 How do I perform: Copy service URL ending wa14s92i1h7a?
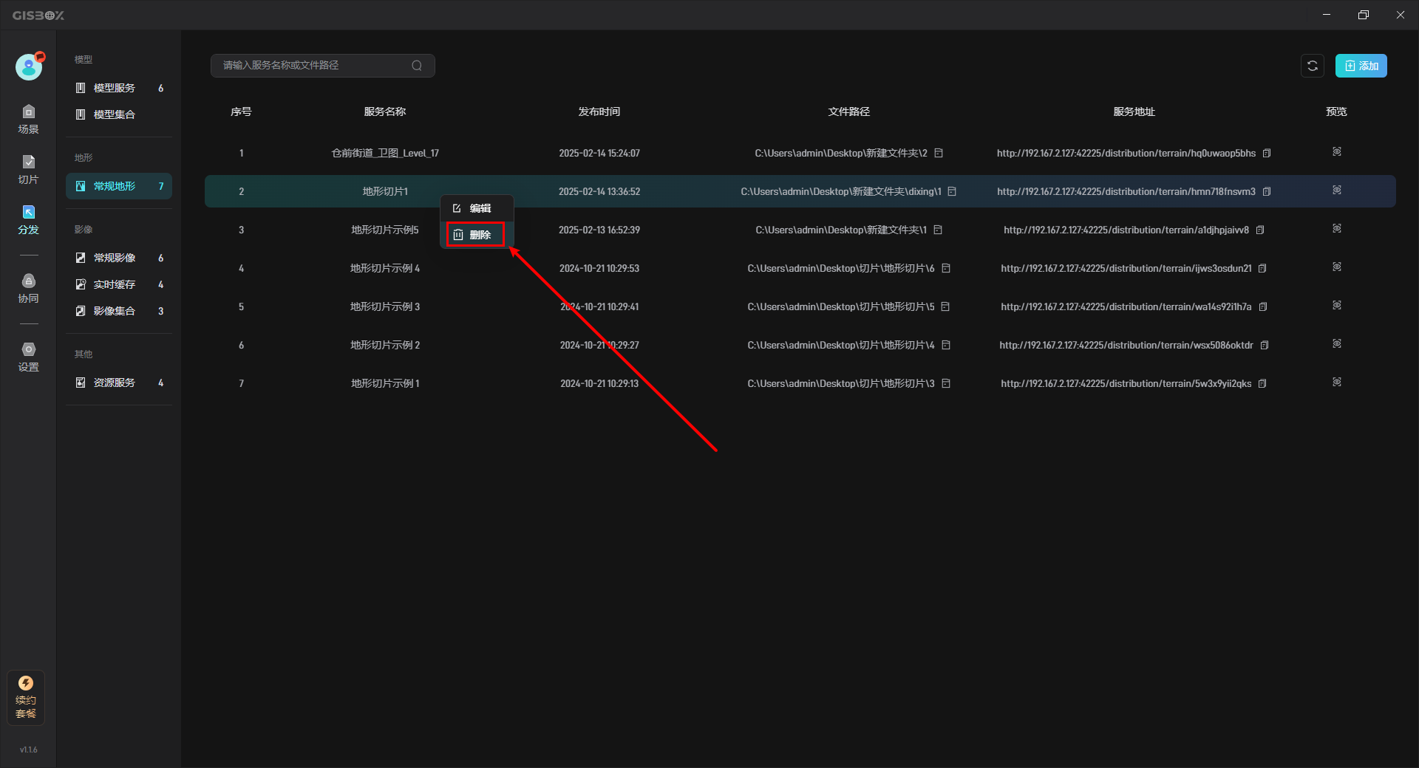coord(1263,306)
